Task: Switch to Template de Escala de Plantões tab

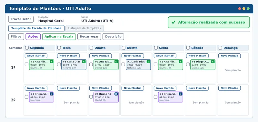Action: coord(36,28)
